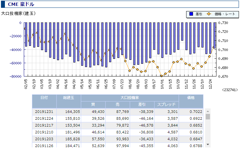This screenshot has height=150, width=252.
Task: Click the table scrollbar down arrow
Action: (208, 144)
